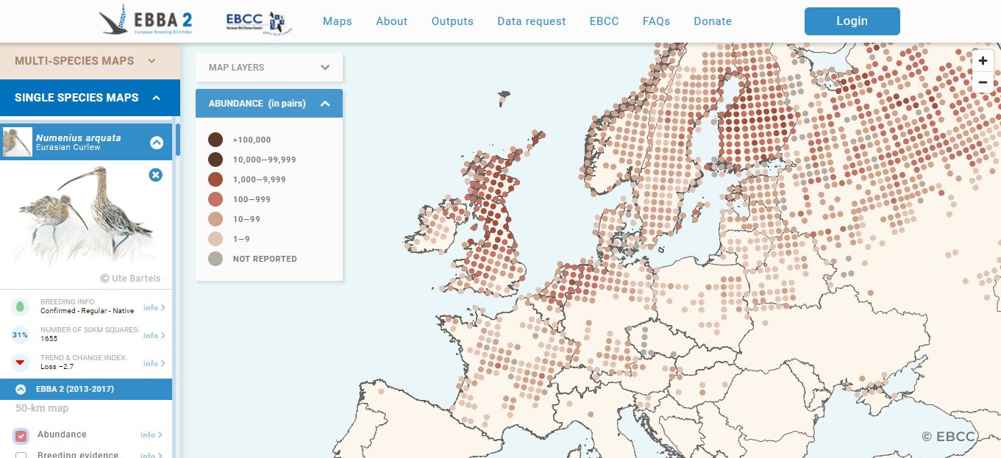Open the Outputs menu item

452,21
